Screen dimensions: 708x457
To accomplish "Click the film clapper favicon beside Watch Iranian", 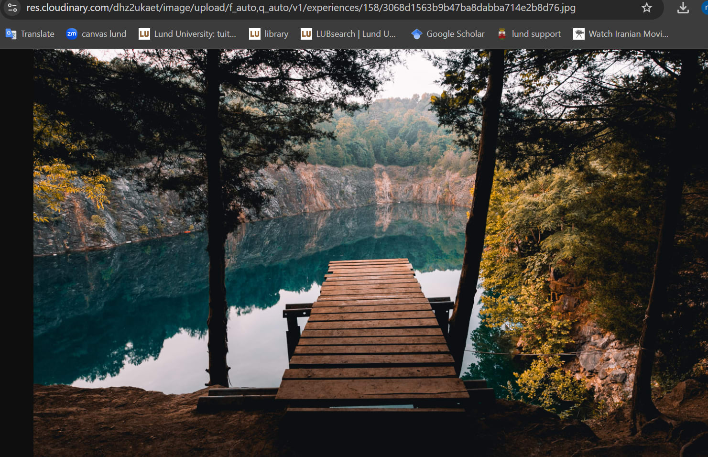I will (579, 34).
